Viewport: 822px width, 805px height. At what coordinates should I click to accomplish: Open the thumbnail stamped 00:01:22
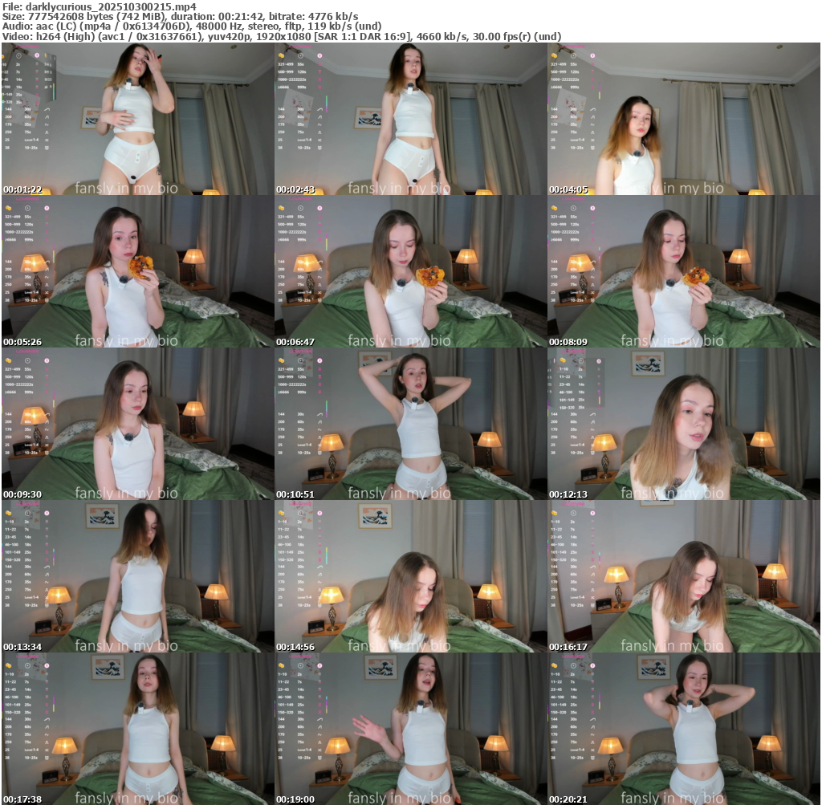pos(138,119)
